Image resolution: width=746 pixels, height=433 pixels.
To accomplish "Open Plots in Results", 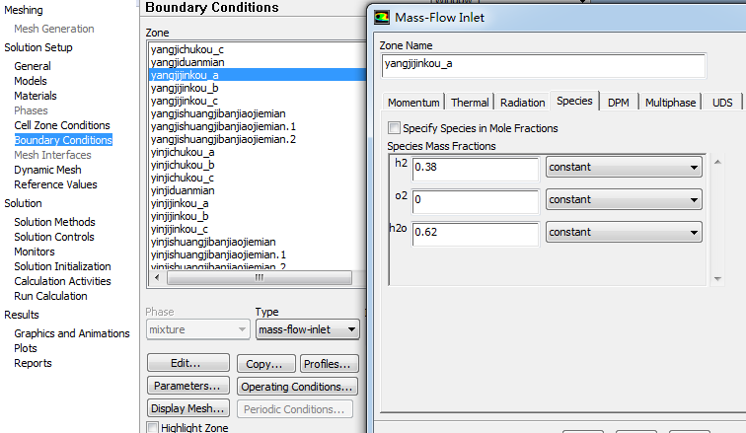I will click(26, 348).
